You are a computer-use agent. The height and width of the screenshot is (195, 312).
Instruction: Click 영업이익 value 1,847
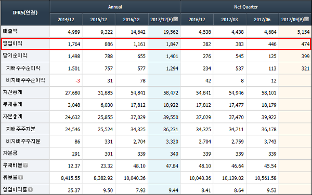pyautogui.click(x=172, y=44)
